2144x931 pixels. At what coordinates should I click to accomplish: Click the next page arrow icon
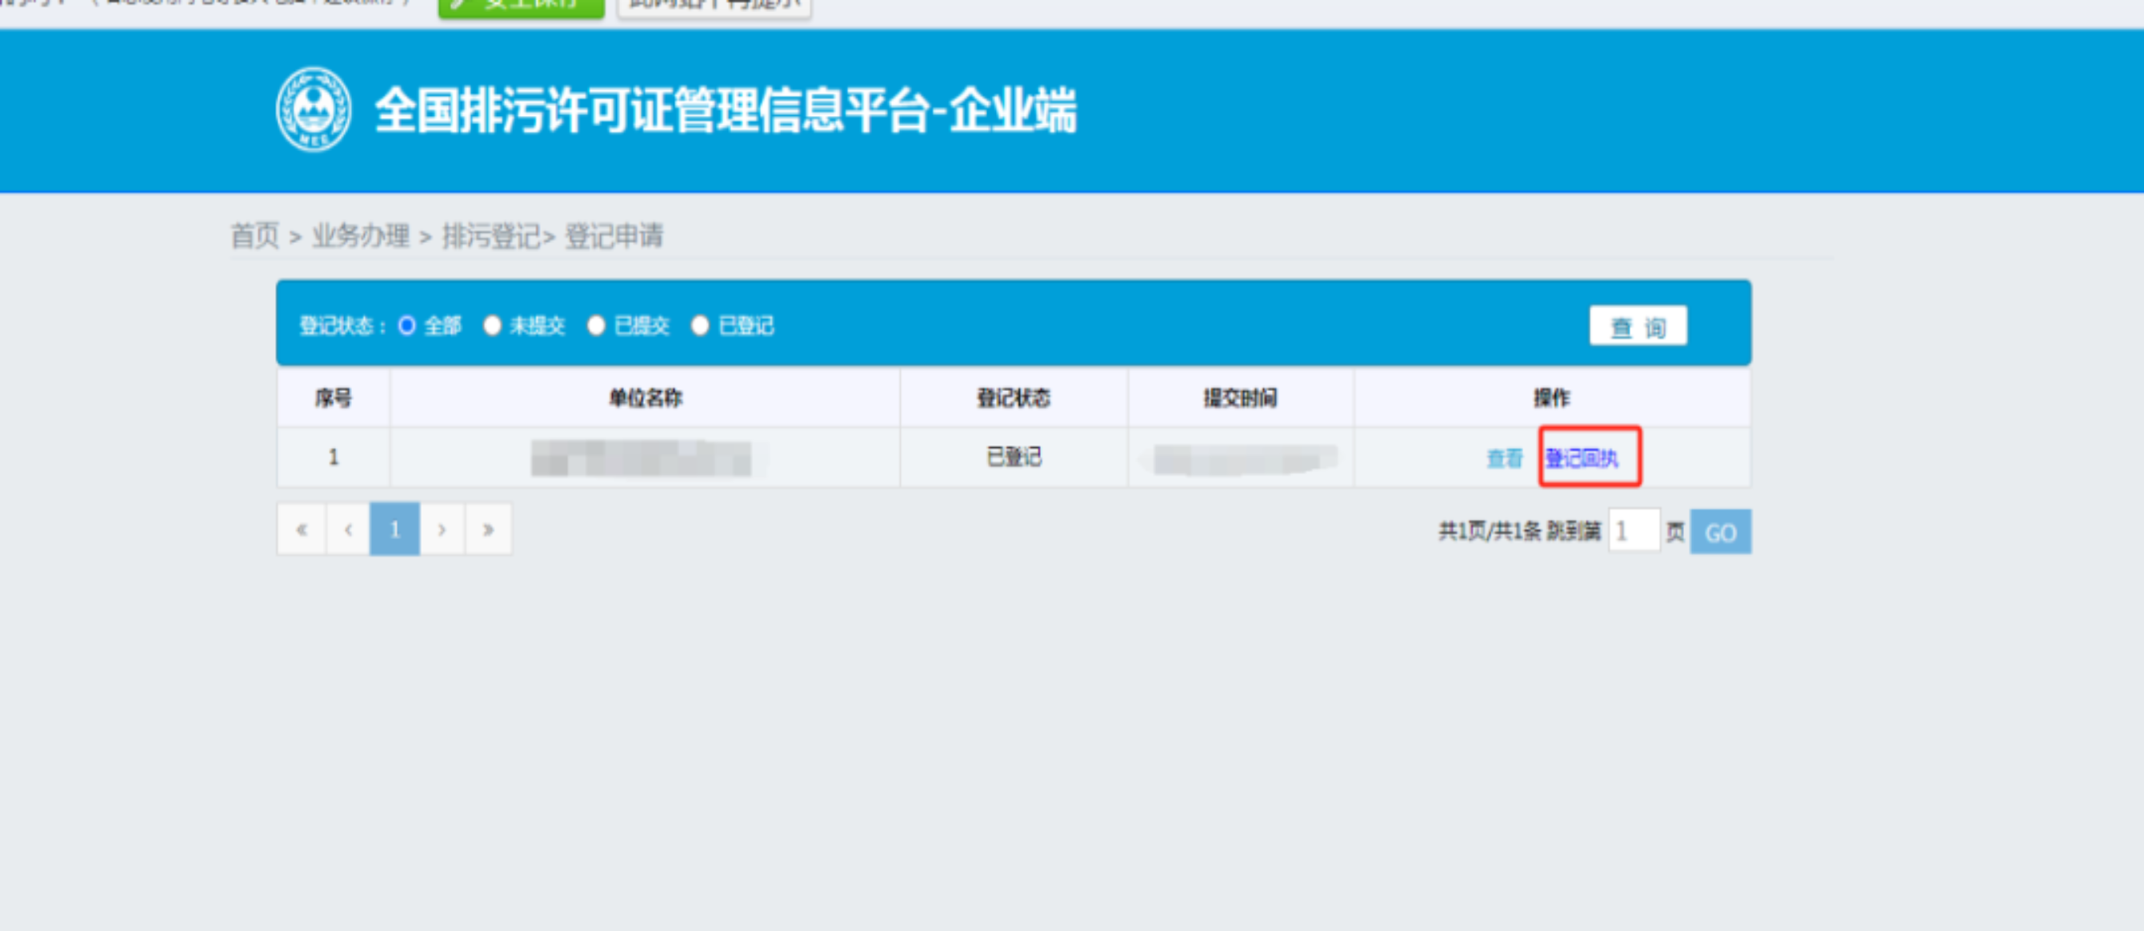click(442, 529)
